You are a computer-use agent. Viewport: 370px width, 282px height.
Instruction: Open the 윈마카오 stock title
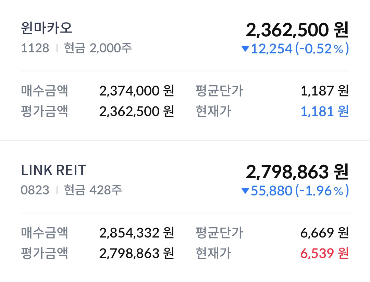point(47,28)
